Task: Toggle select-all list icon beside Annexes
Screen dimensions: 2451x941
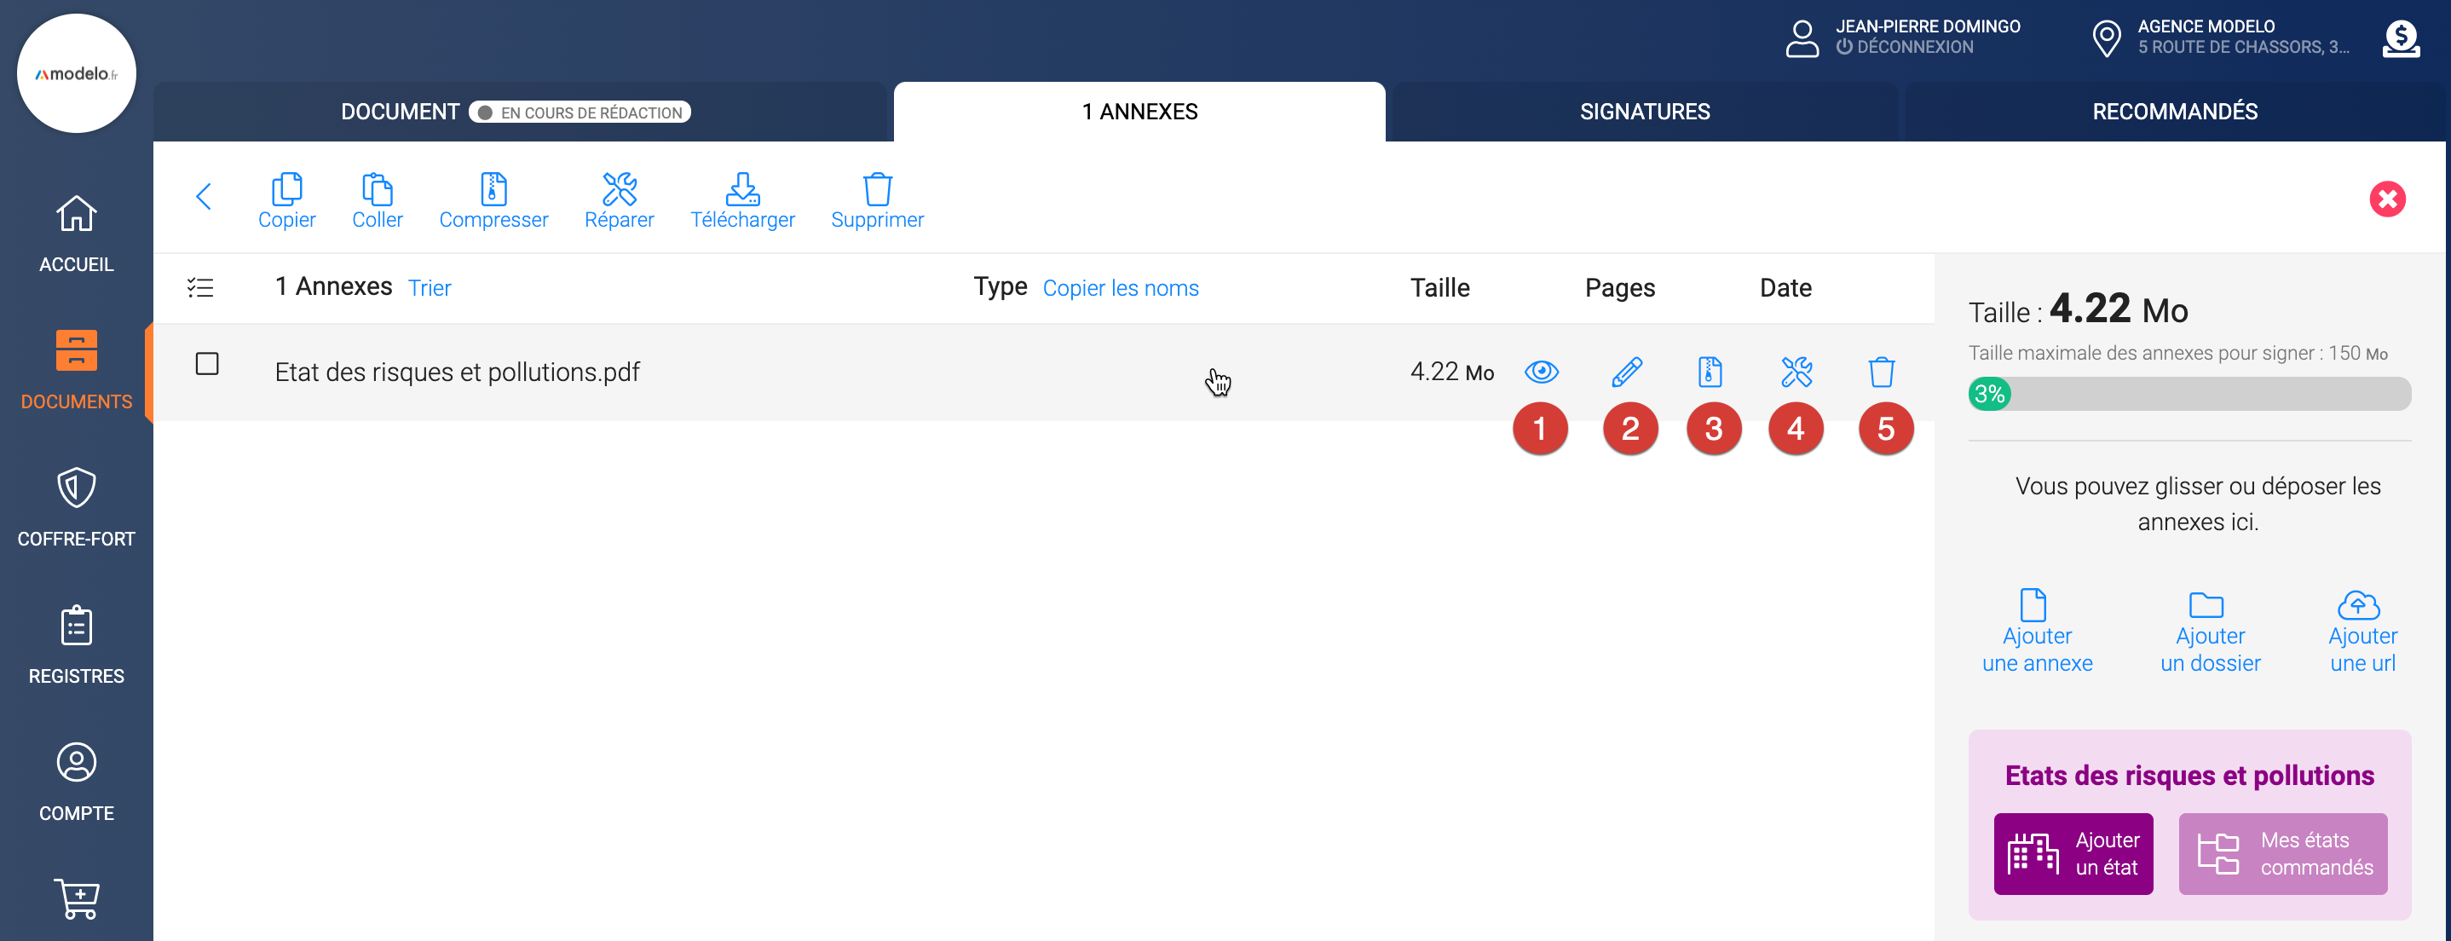Action: 201,287
